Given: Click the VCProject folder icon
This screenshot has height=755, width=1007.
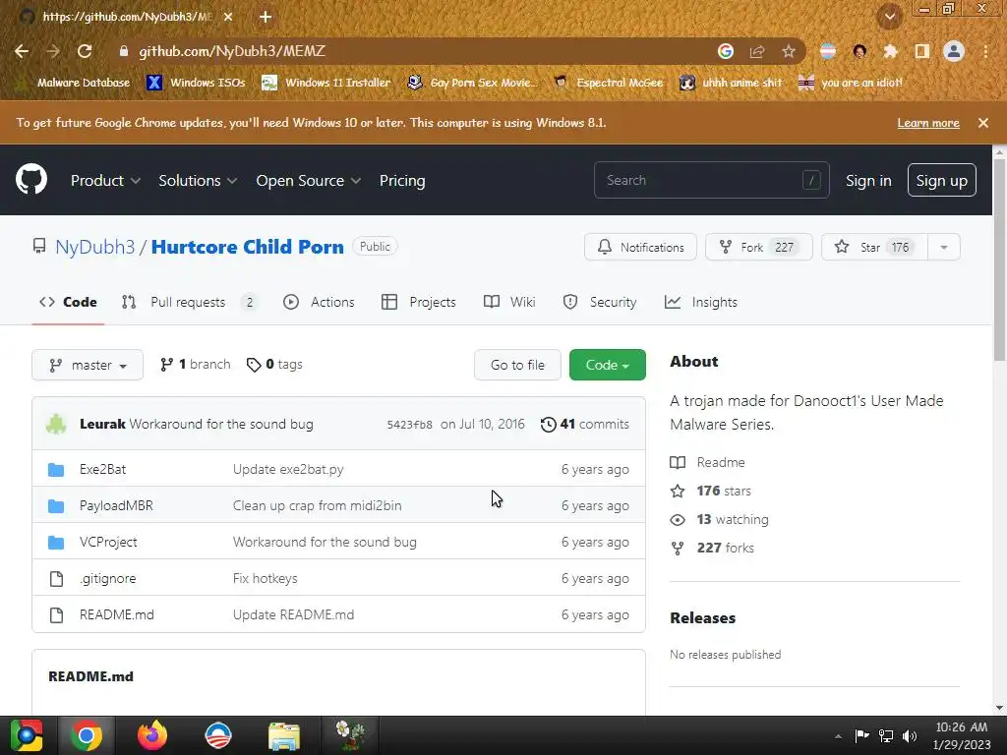Looking at the screenshot, I should [x=56, y=543].
